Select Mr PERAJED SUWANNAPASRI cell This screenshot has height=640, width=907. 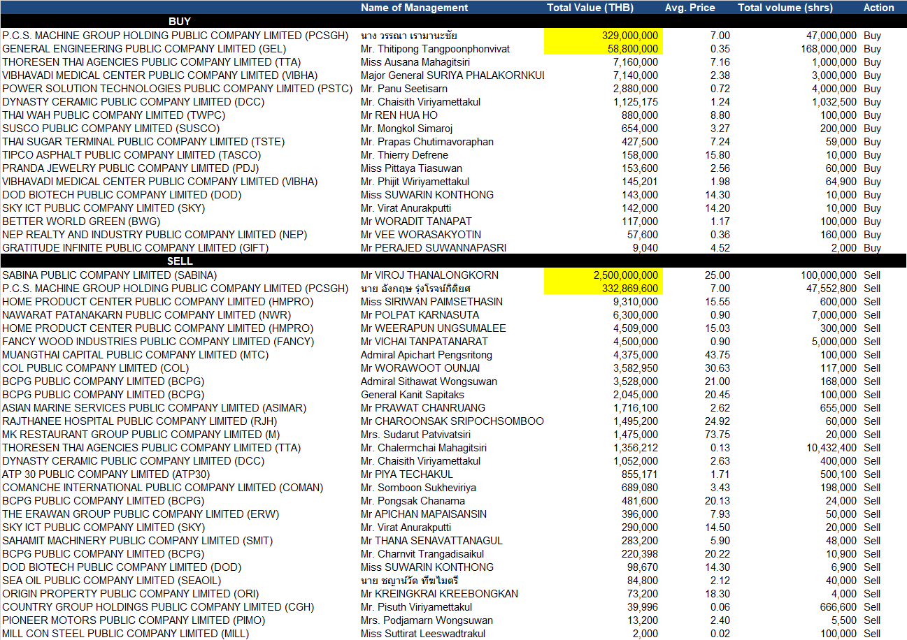pos(434,248)
